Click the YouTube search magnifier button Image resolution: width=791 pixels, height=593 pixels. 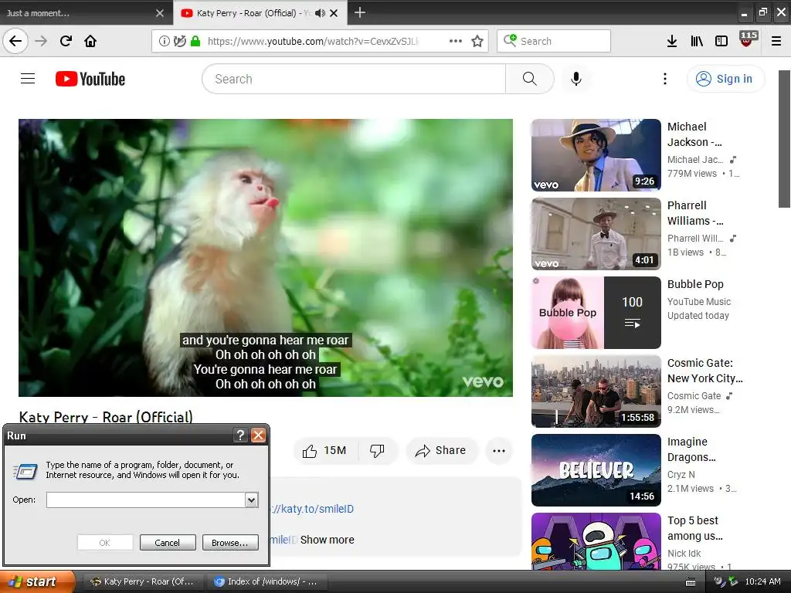click(x=529, y=79)
